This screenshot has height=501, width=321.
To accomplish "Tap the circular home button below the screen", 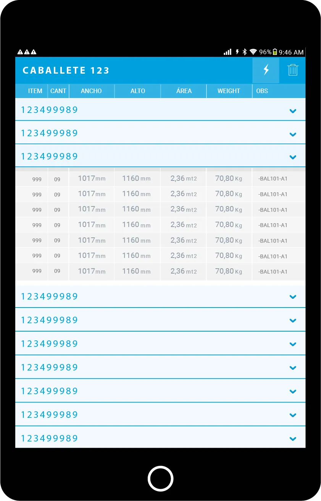I will click(161, 478).
